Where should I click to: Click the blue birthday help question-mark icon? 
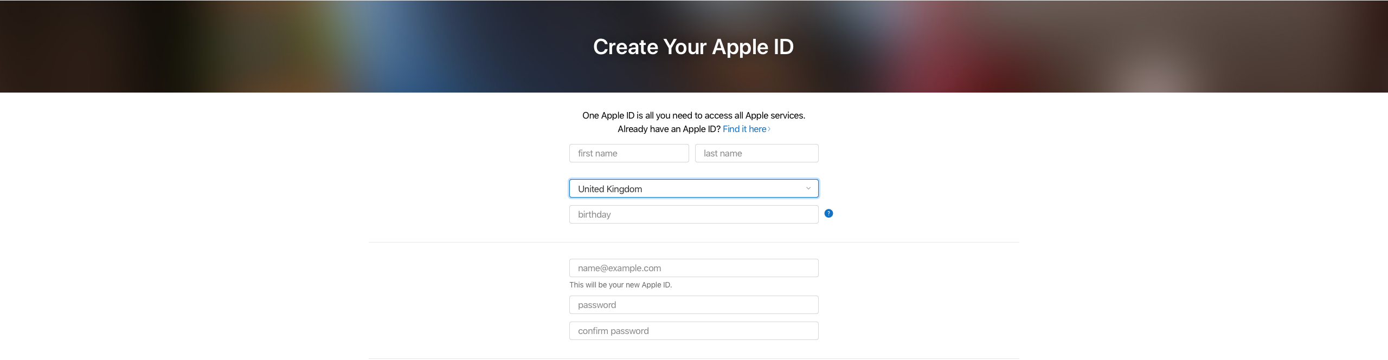point(828,213)
